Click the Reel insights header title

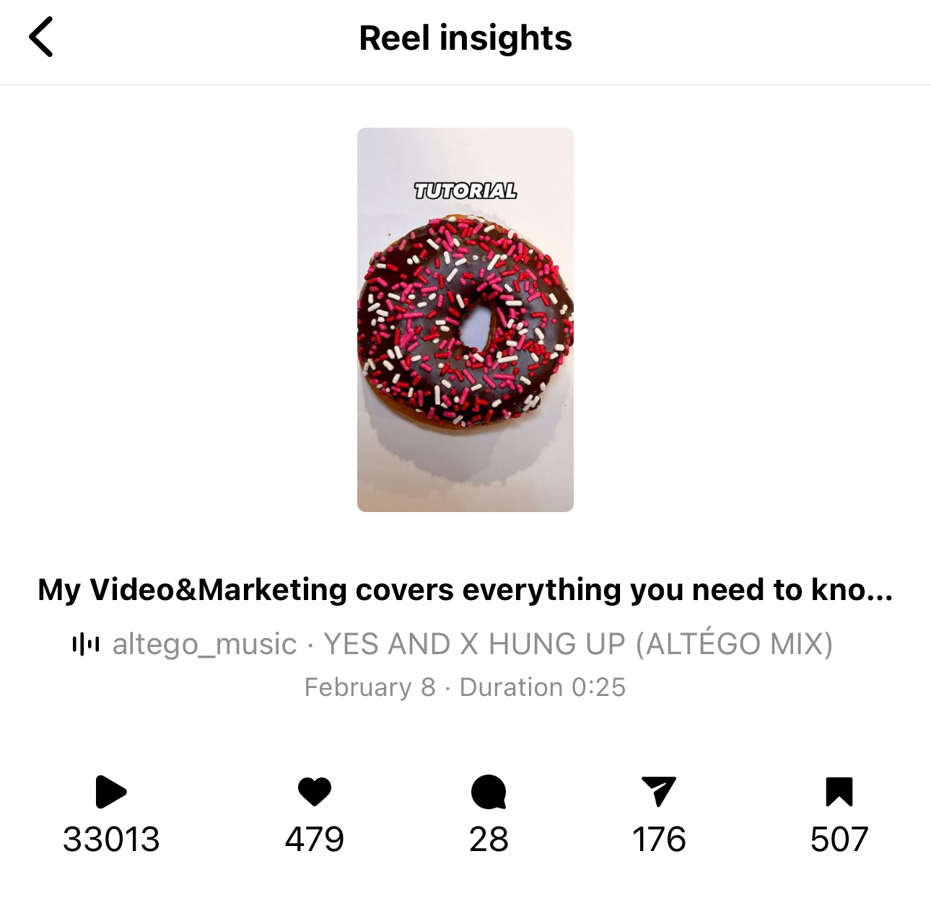click(x=465, y=38)
